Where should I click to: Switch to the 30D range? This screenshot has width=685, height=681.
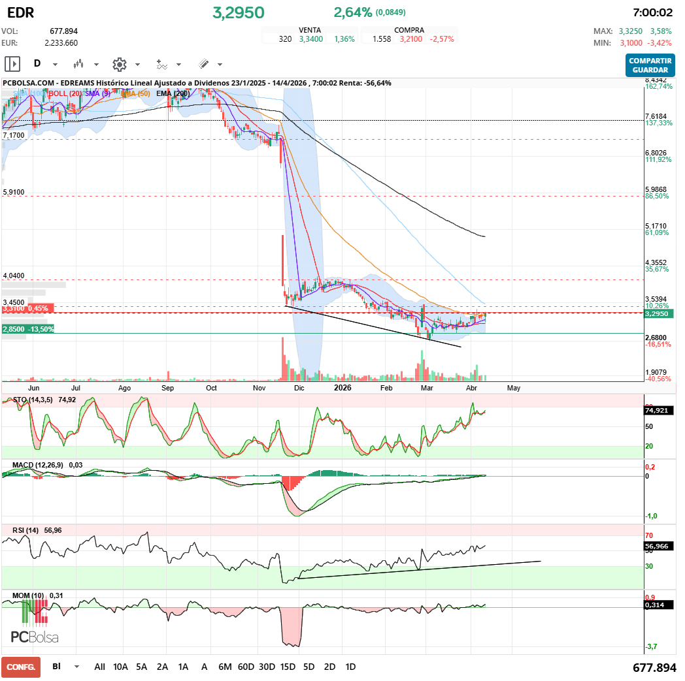click(x=267, y=667)
